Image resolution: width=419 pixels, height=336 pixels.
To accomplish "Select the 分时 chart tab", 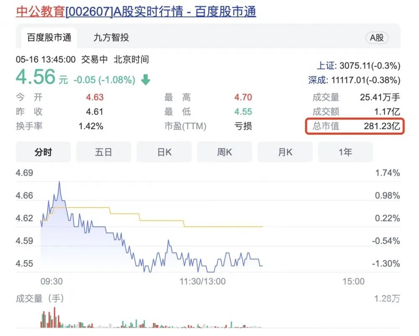I will point(43,152).
